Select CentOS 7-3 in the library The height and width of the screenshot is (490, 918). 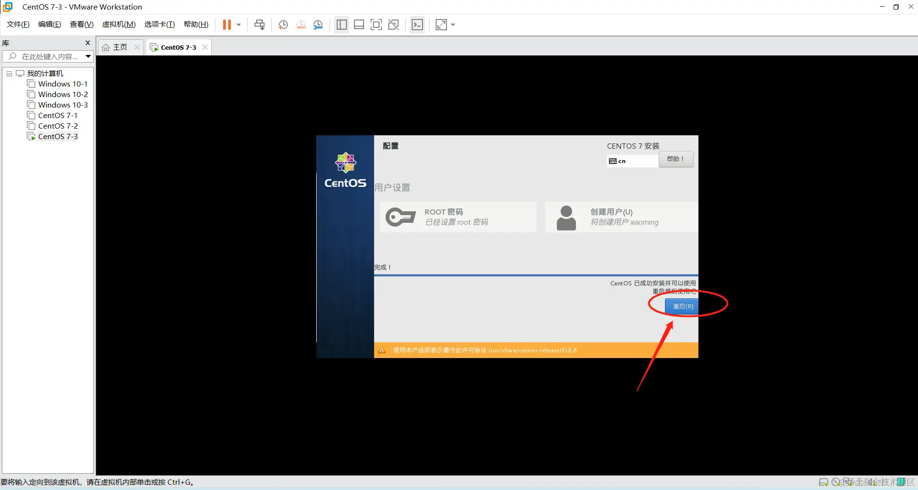pyautogui.click(x=58, y=137)
